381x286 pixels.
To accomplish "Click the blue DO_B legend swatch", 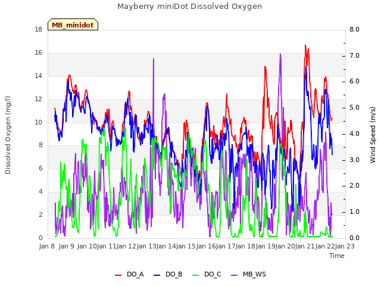I will tap(157, 275).
